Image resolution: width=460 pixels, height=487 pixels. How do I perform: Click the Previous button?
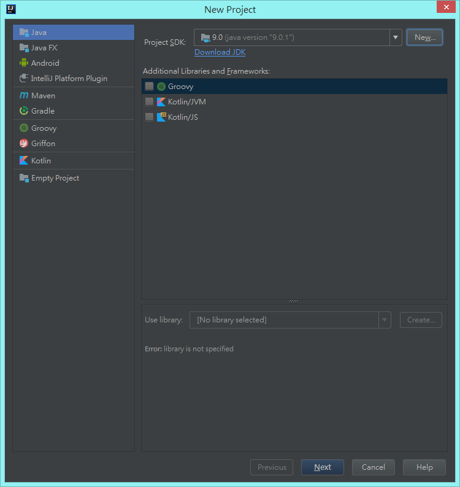(x=272, y=467)
